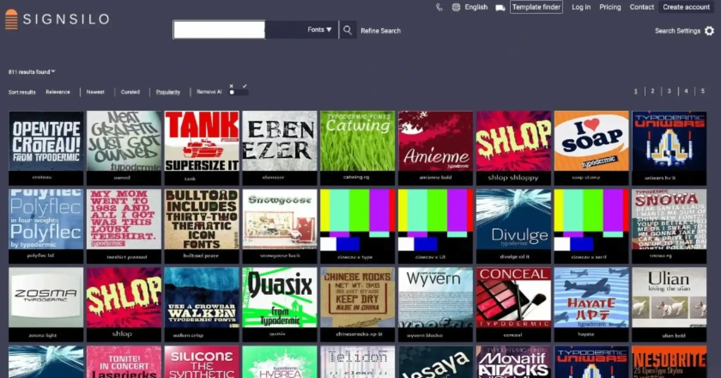Open the Walken crisp thumbnail
Viewport: 721px width, 378px height.
pos(202,304)
